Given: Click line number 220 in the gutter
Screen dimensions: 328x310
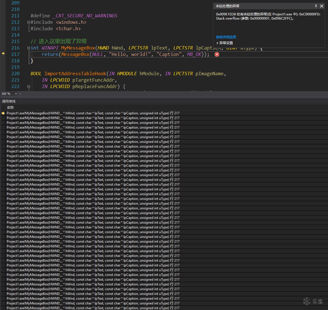Looking at the screenshot, I should pyautogui.click(x=15, y=74).
